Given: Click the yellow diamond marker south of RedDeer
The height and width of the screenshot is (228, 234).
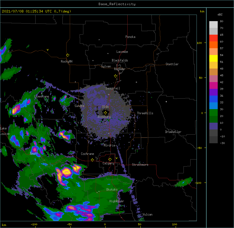Looking at the screenshot, I should coord(115,76).
